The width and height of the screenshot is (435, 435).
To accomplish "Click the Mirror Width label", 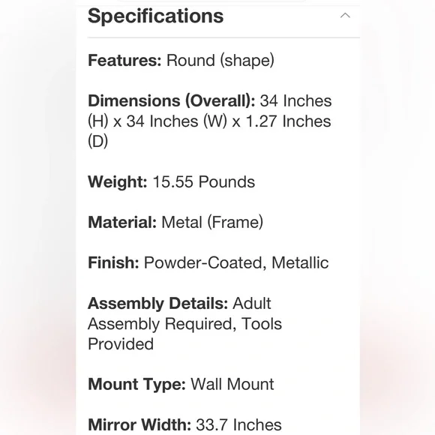I will coord(139,424).
